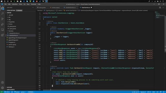Viewport: 166px width, 93px height.
Task: Open the Remote Explorer view
Action: (3, 30)
